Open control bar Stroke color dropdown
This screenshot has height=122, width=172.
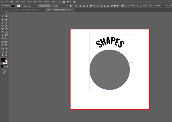21,6
